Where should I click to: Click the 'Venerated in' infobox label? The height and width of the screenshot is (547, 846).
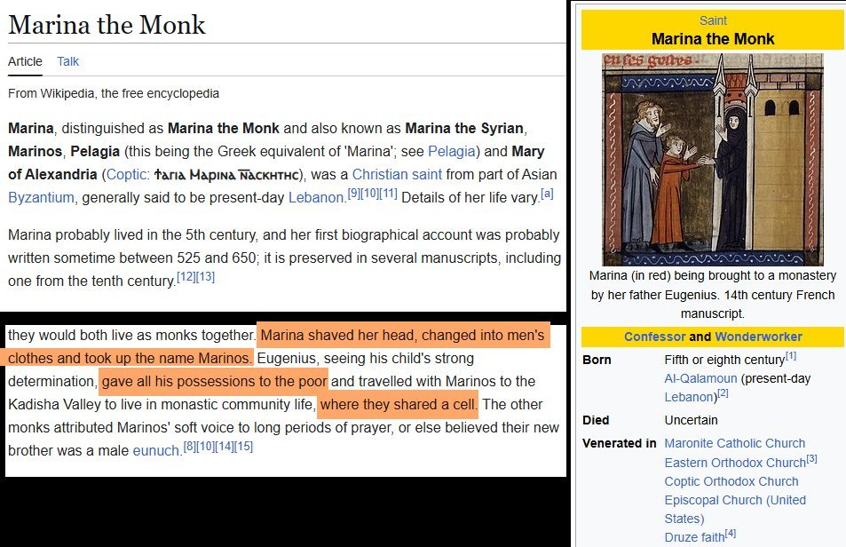click(620, 443)
